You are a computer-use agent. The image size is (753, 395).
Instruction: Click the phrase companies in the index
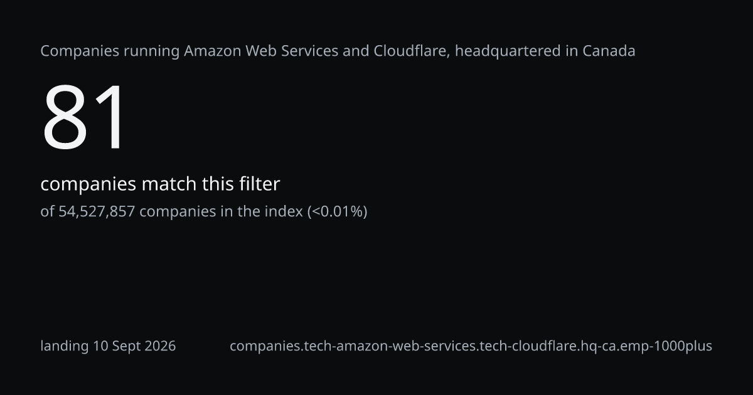pyautogui.click(x=221, y=212)
